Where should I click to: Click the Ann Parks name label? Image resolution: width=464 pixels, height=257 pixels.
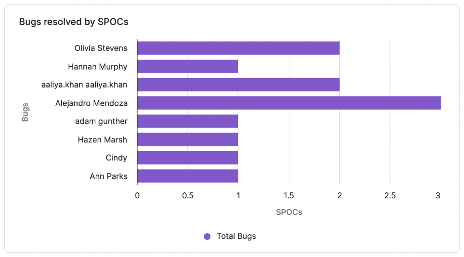109,176
